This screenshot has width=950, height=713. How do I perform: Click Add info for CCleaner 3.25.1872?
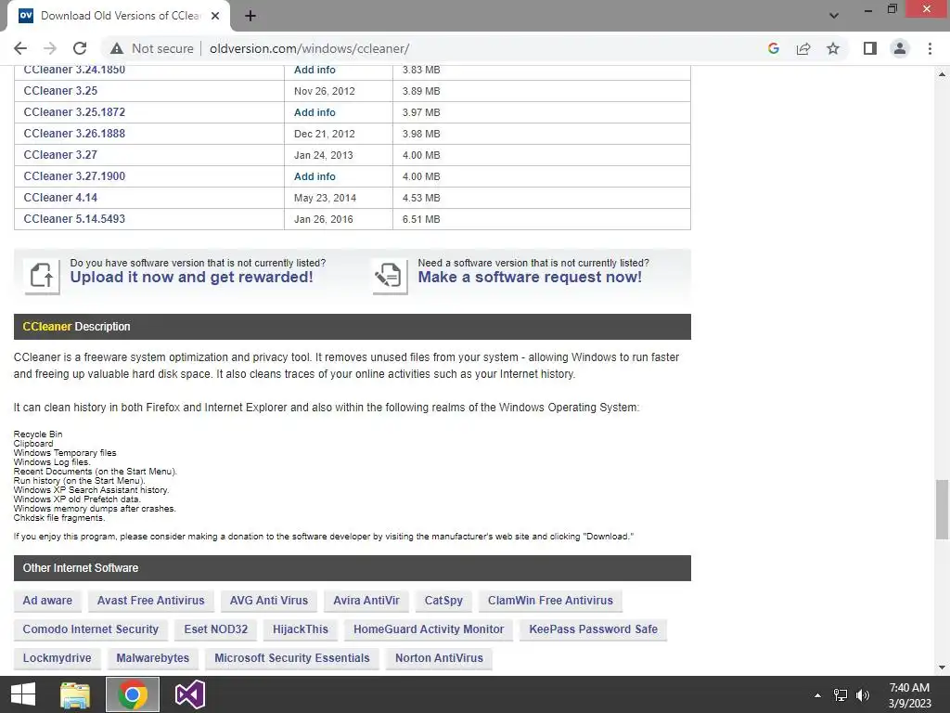tap(315, 112)
